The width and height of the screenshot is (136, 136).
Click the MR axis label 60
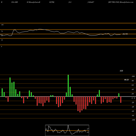pos(132,85)
